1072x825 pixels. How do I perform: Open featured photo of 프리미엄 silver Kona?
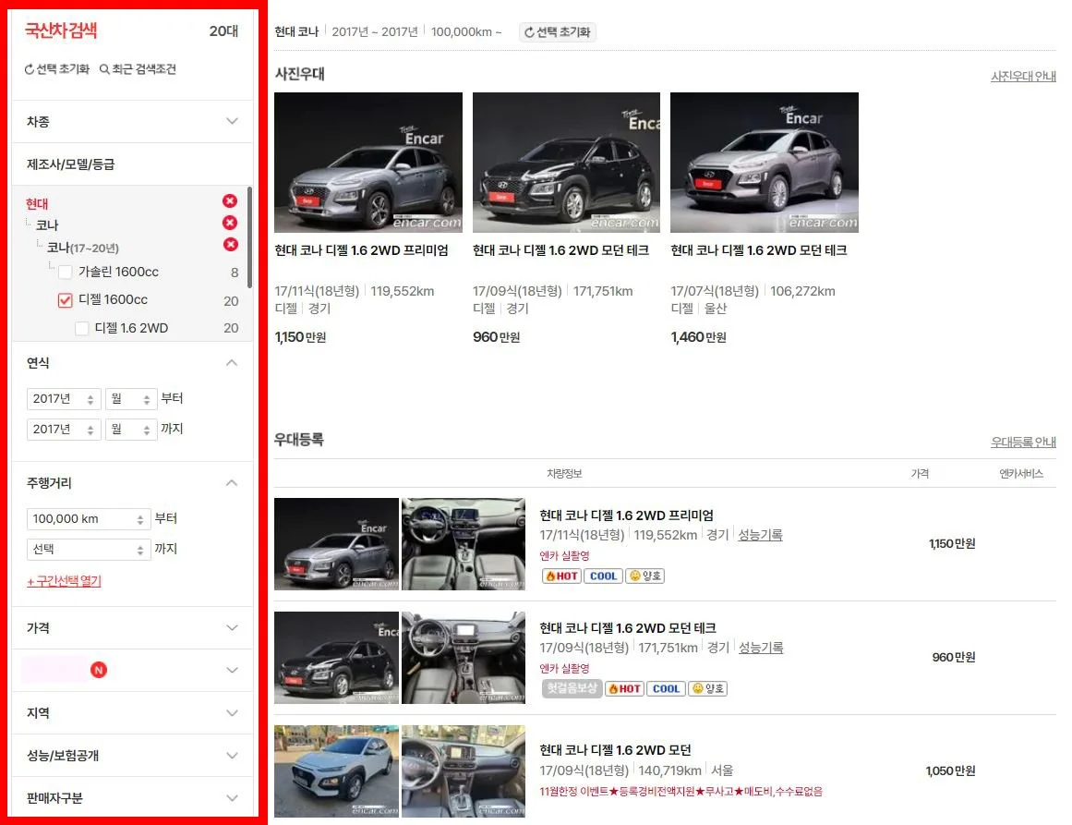(368, 163)
